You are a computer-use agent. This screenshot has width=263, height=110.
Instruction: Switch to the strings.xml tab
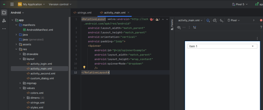pyautogui.click(x=82, y=13)
